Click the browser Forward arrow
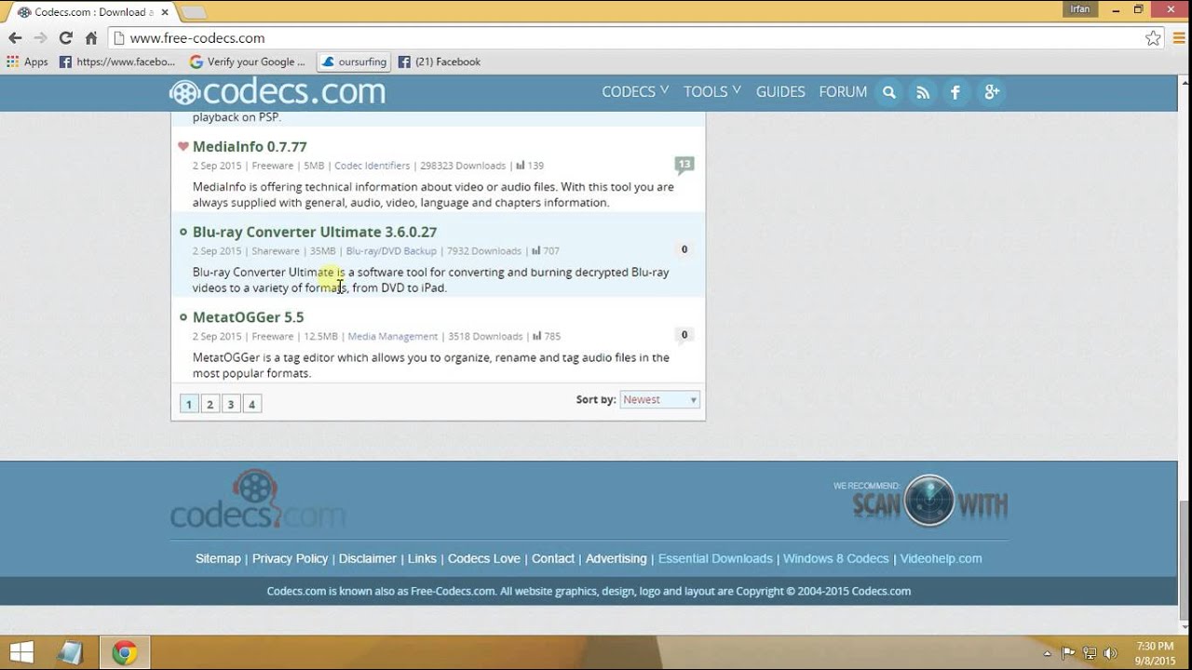Viewport: 1192px width, 670px height. point(40,38)
